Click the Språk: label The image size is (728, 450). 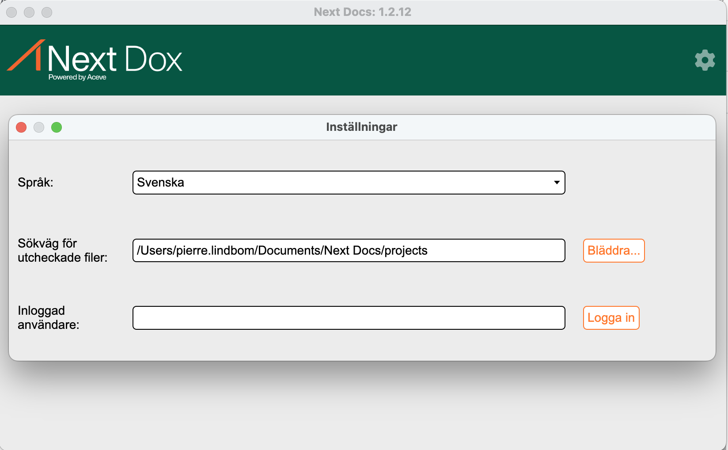35,183
